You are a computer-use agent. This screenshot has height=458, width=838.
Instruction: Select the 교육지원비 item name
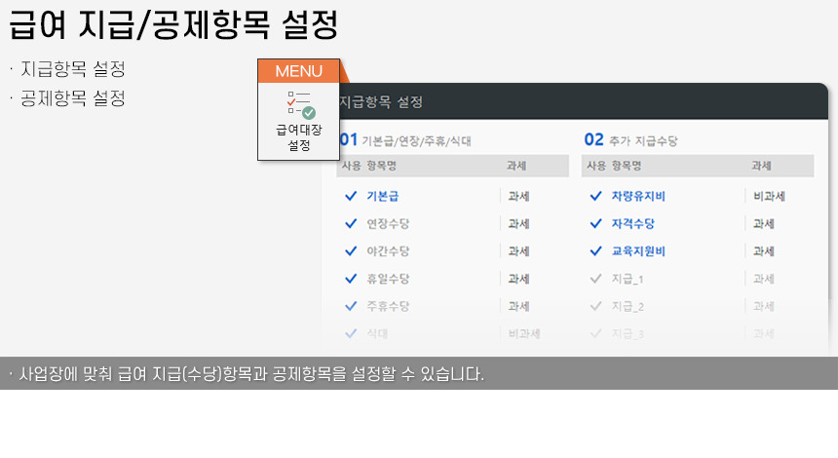coord(637,250)
